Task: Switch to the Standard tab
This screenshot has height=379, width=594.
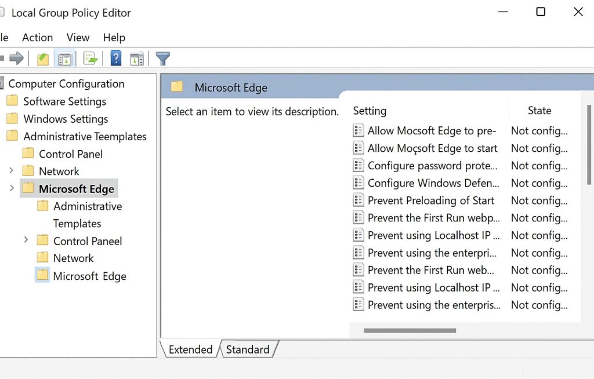Action: 249,349
